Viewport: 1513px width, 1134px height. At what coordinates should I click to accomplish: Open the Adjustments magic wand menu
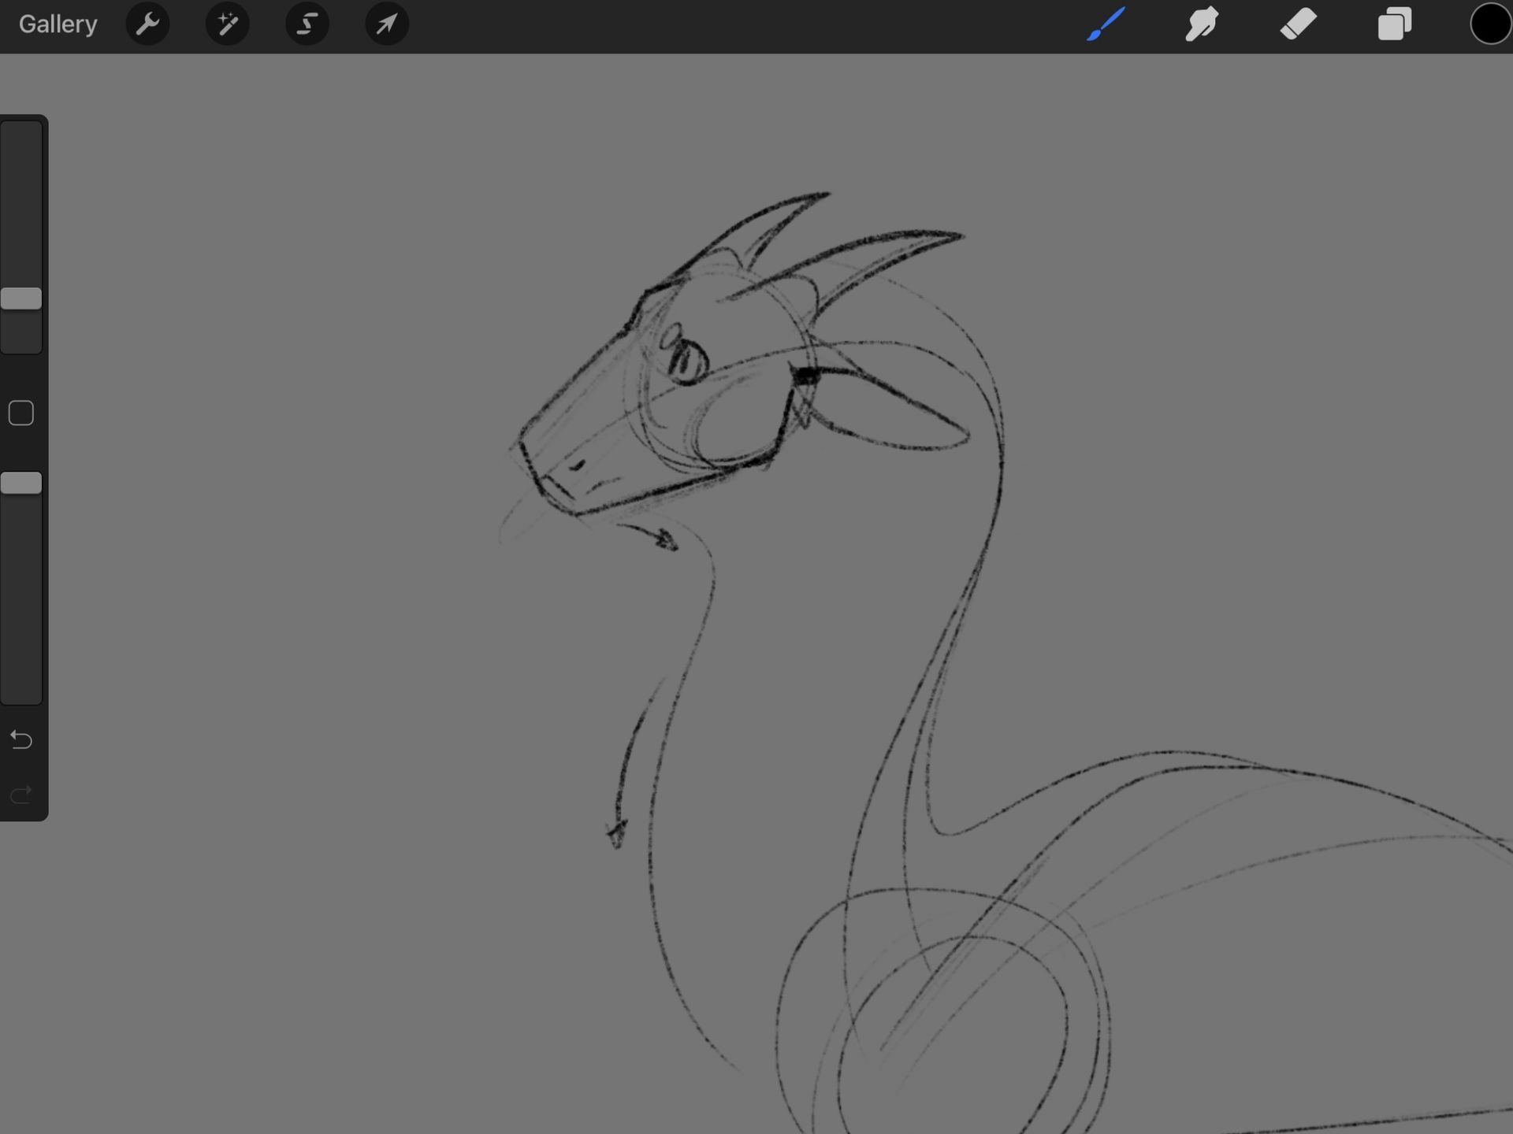click(227, 24)
